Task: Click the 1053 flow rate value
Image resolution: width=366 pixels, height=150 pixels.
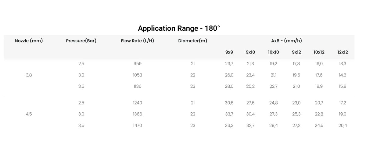Action: (137, 75)
